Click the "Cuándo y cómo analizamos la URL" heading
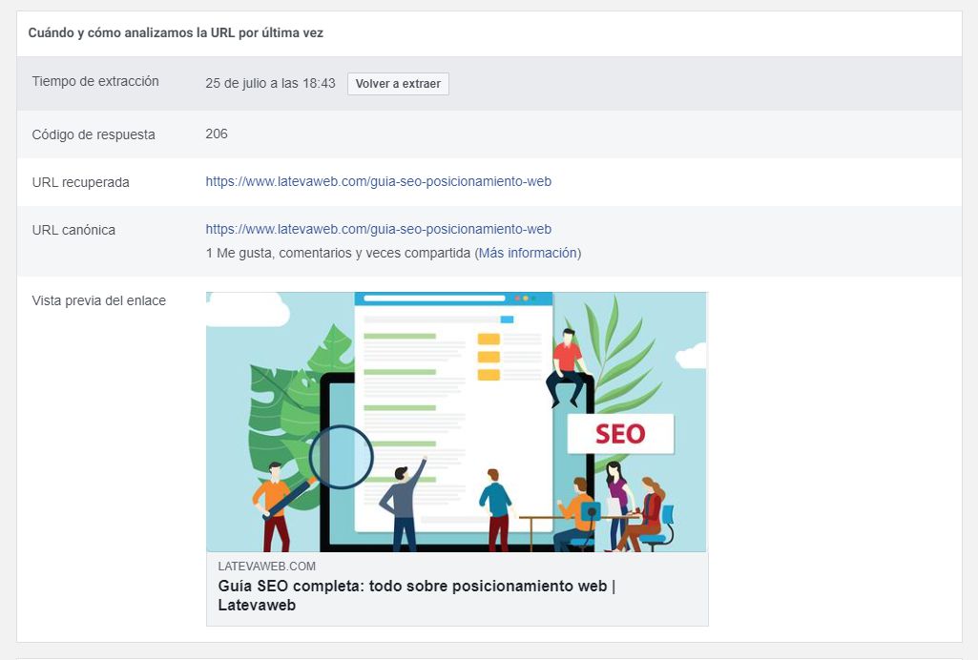 176,33
